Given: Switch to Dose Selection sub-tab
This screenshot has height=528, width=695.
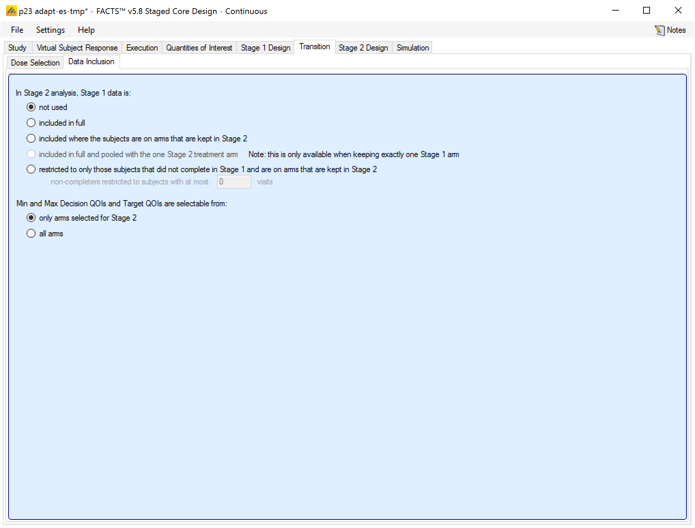Looking at the screenshot, I should pyautogui.click(x=35, y=63).
